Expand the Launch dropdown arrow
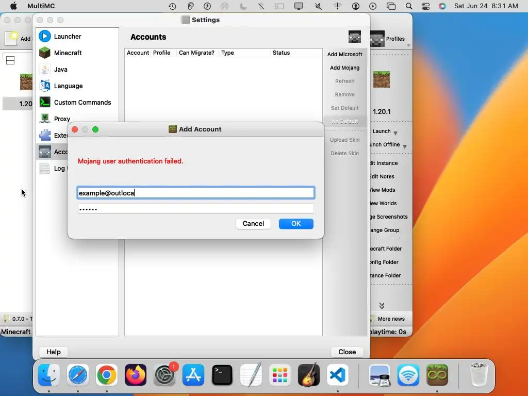Image resolution: width=528 pixels, height=396 pixels. (395, 133)
